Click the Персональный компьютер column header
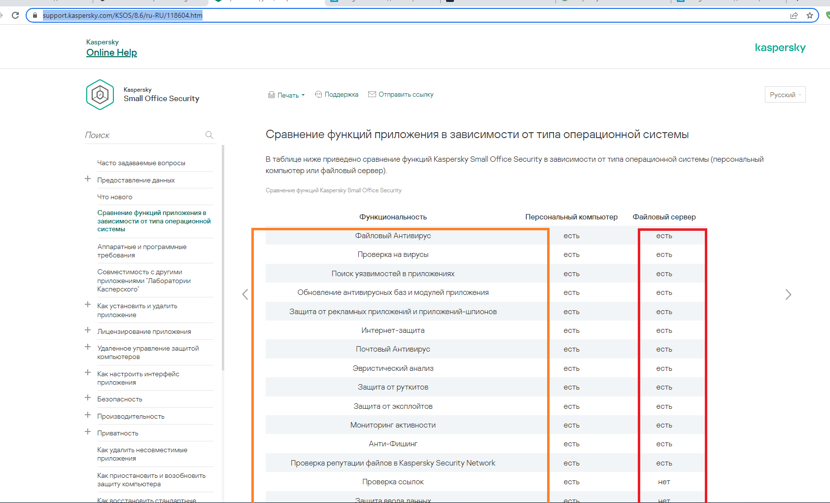Image resolution: width=830 pixels, height=503 pixels. pos(571,217)
